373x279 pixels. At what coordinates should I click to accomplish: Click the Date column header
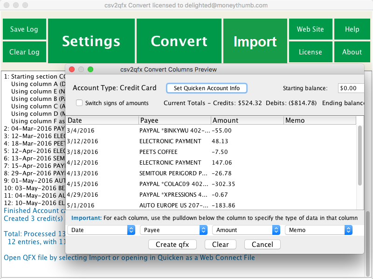[103, 120]
